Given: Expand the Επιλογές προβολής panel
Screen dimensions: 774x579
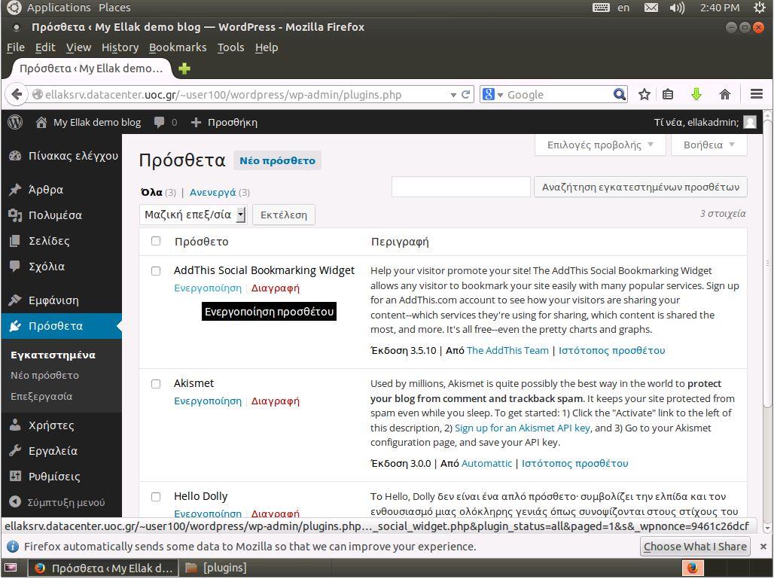Looking at the screenshot, I should click(600, 145).
